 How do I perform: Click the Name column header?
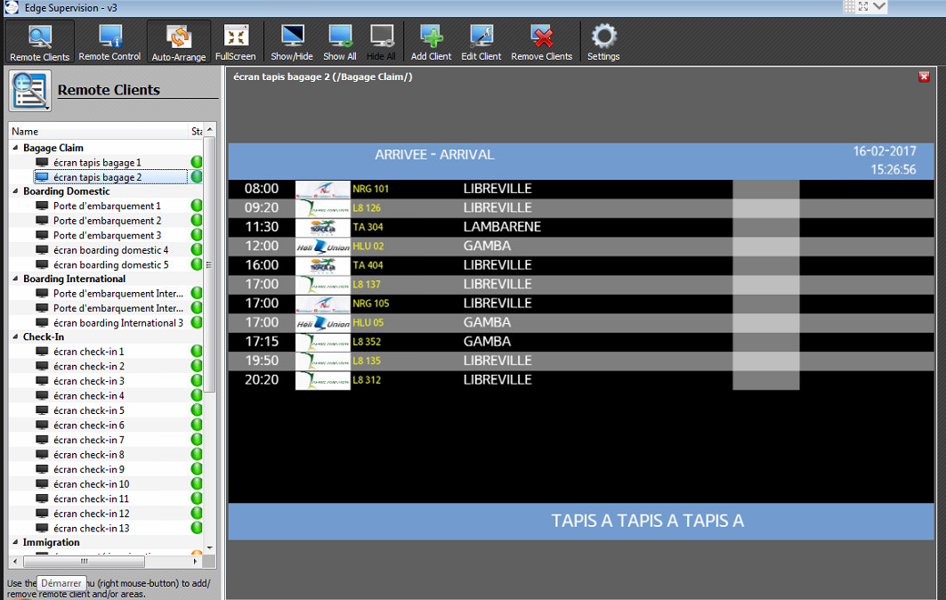(x=98, y=132)
